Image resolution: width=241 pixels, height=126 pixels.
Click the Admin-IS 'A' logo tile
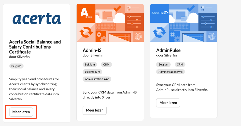click(86, 13)
